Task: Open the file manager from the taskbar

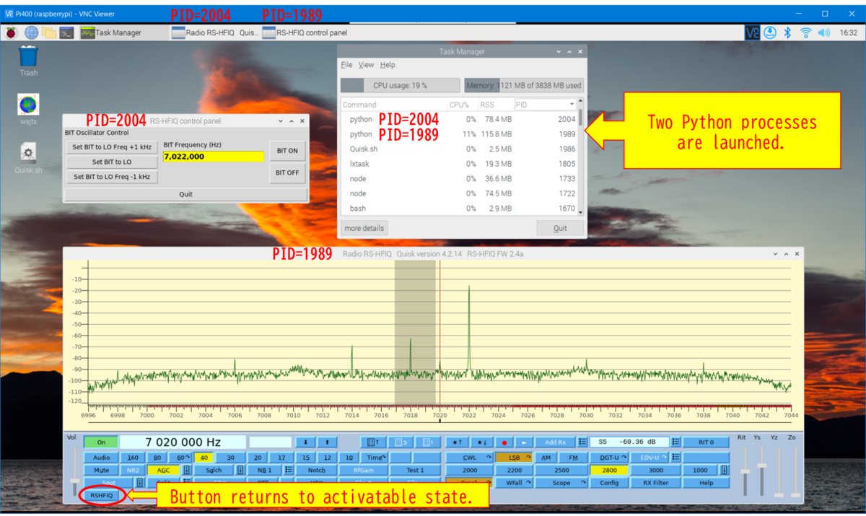Action: click(x=49, y=32)
